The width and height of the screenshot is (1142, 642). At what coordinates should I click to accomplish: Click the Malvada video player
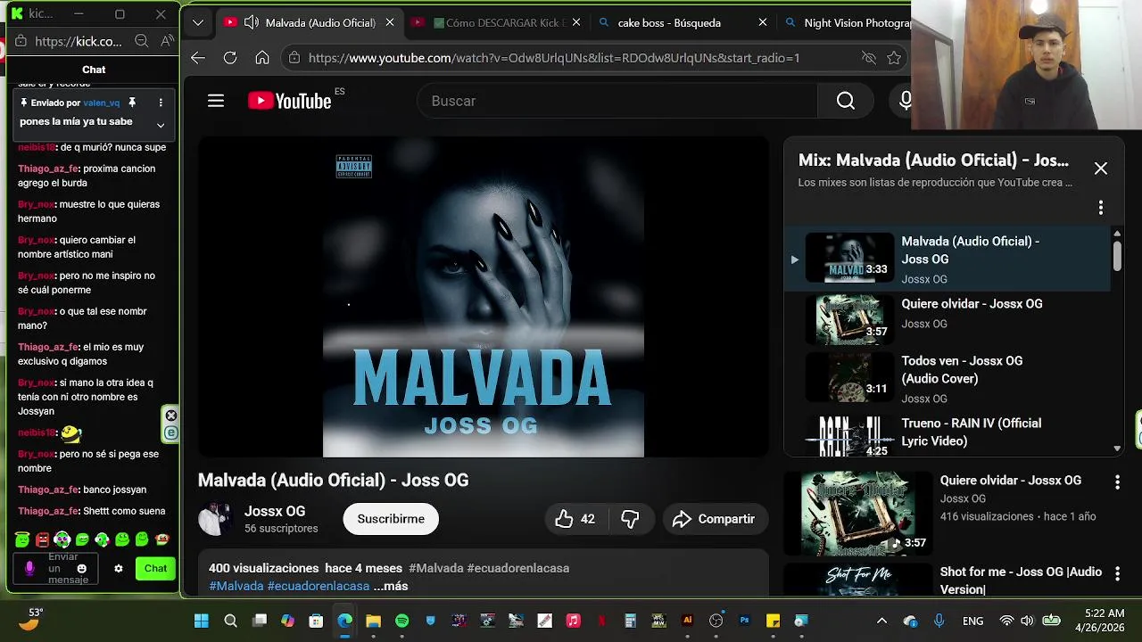[483, 297]
